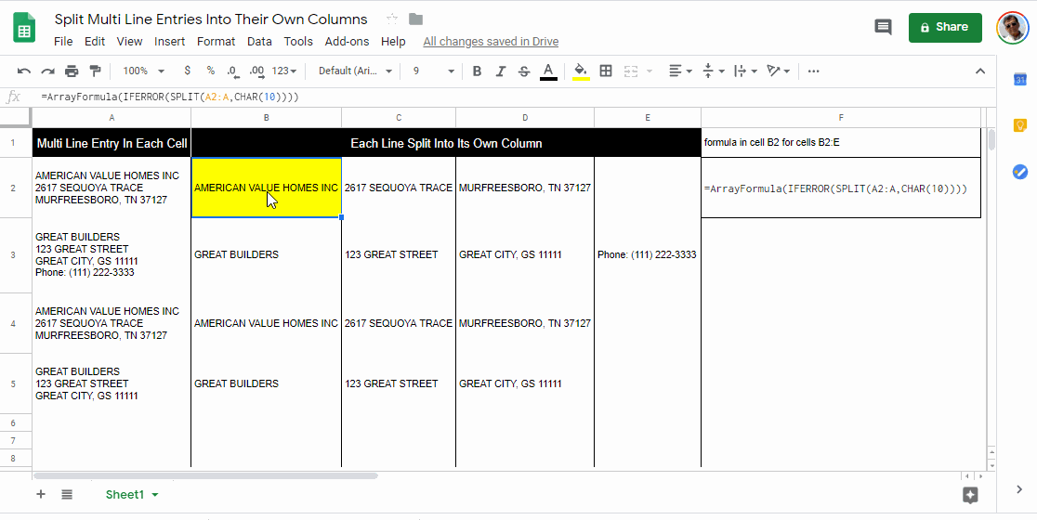Format as percent
The height and width of the screenshot is (520, 1037).
click(210, 71)
